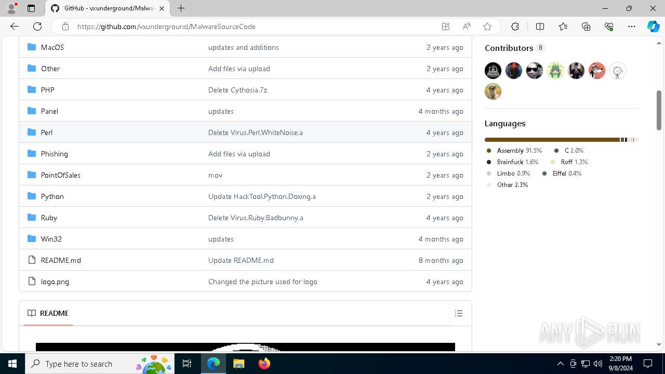Viewport: 665px width, 374px height.
Task: Click the file icon beside logo.png
Action: 32,281
